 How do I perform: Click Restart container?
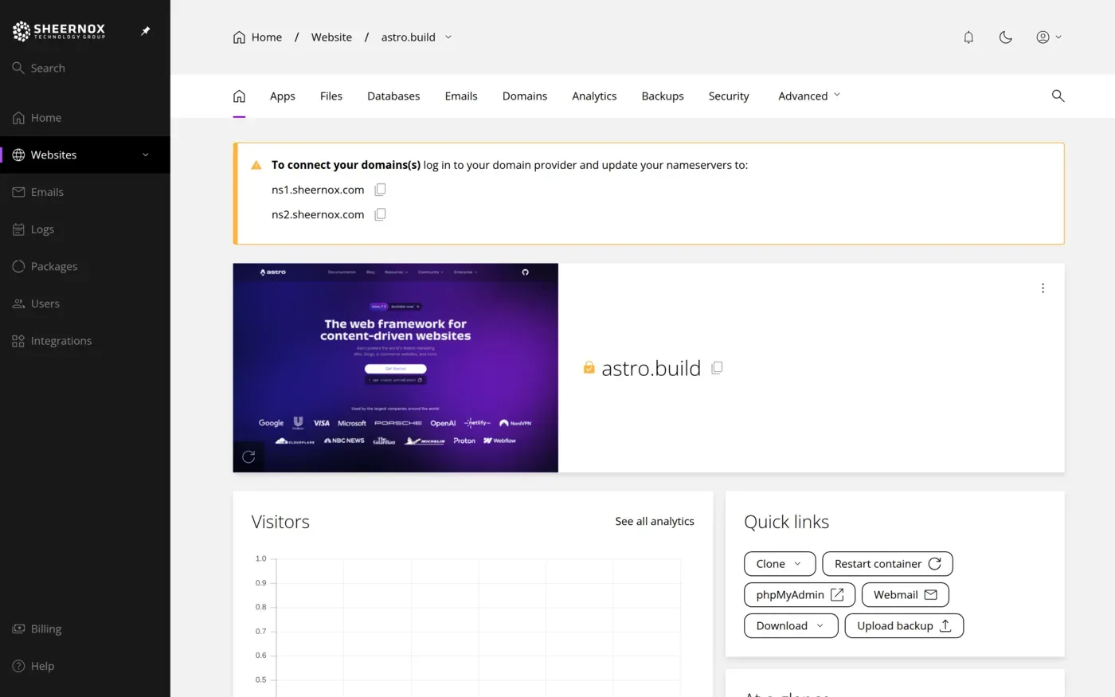[887, 564]
